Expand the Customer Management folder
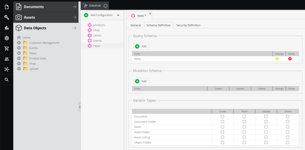Screen dimensions: 305x150 click(x=19, y=43)
